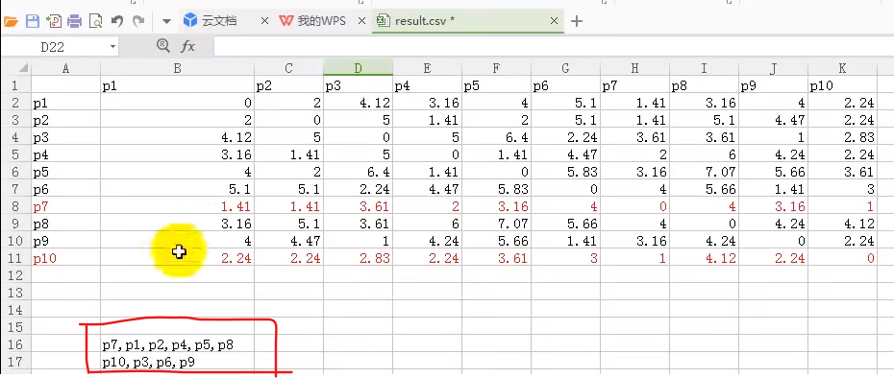This screenshot has width=894, height=378.
Task: Select row 8 header
Action: (15, 206)
